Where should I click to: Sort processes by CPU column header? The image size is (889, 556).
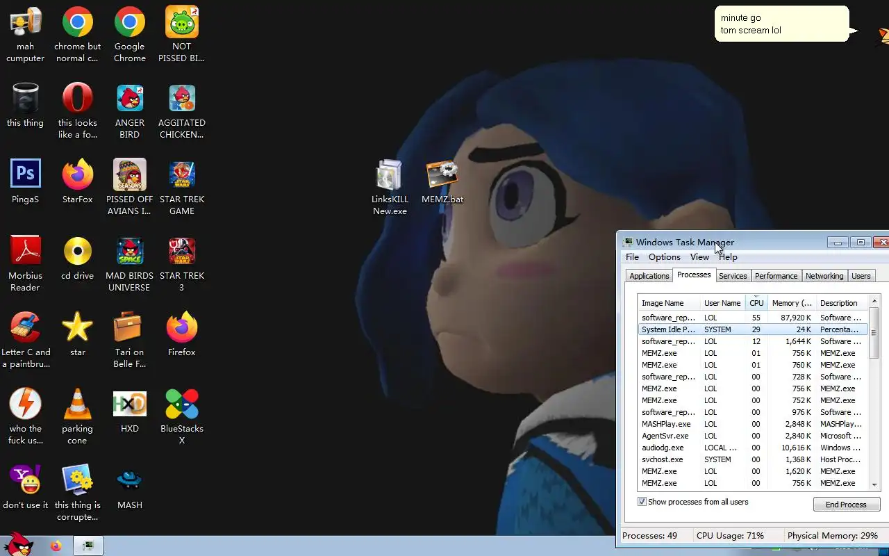click(x=756, y=303)
